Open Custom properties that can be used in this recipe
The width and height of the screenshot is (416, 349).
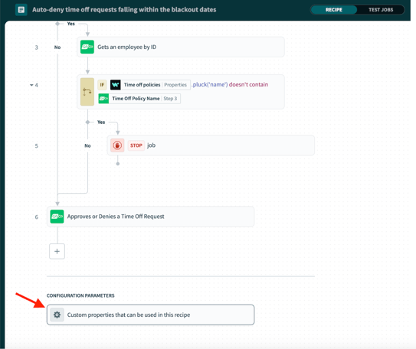click(x=150, y=315)
